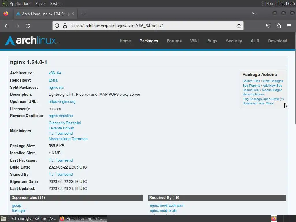Open the geoip dependency link

point(16,206)
